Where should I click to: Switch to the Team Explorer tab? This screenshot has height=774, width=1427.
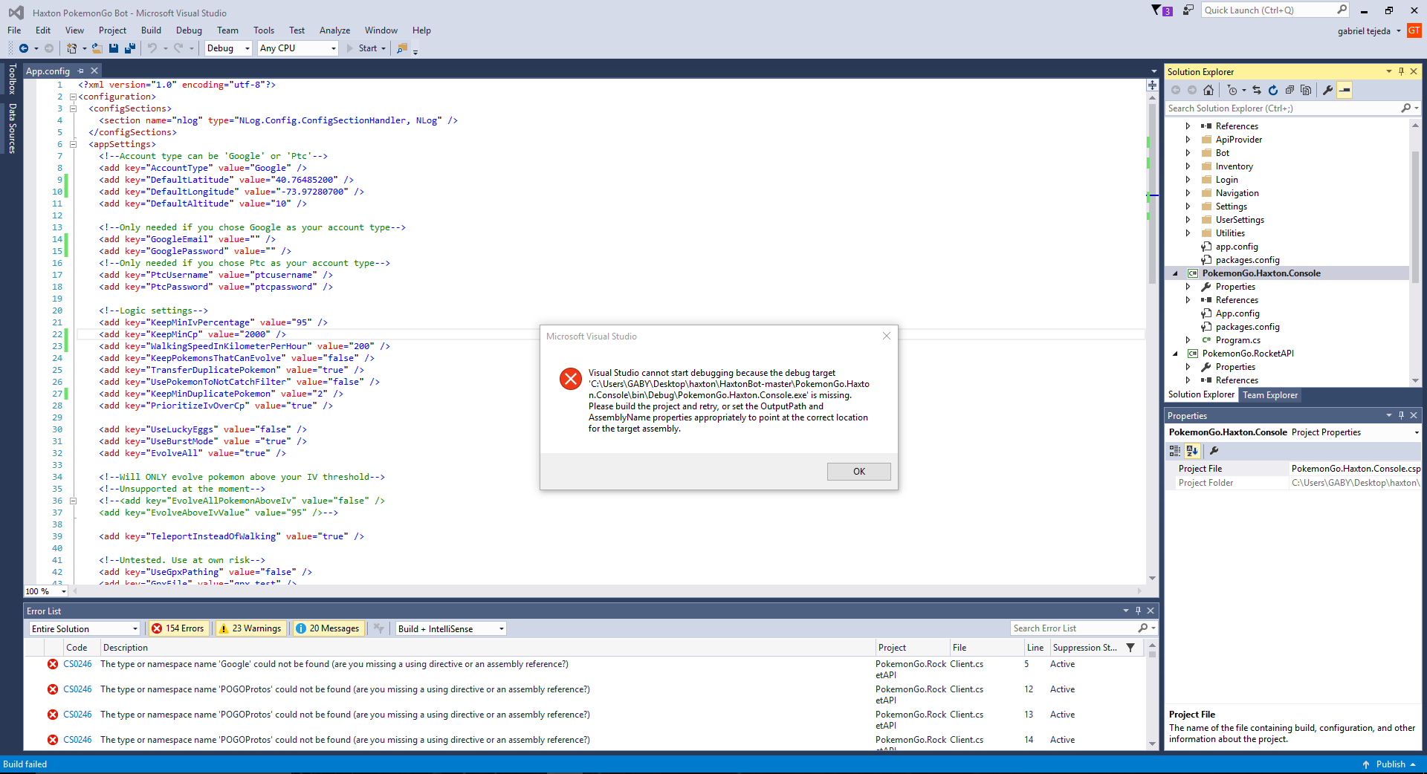(1270, 395)
